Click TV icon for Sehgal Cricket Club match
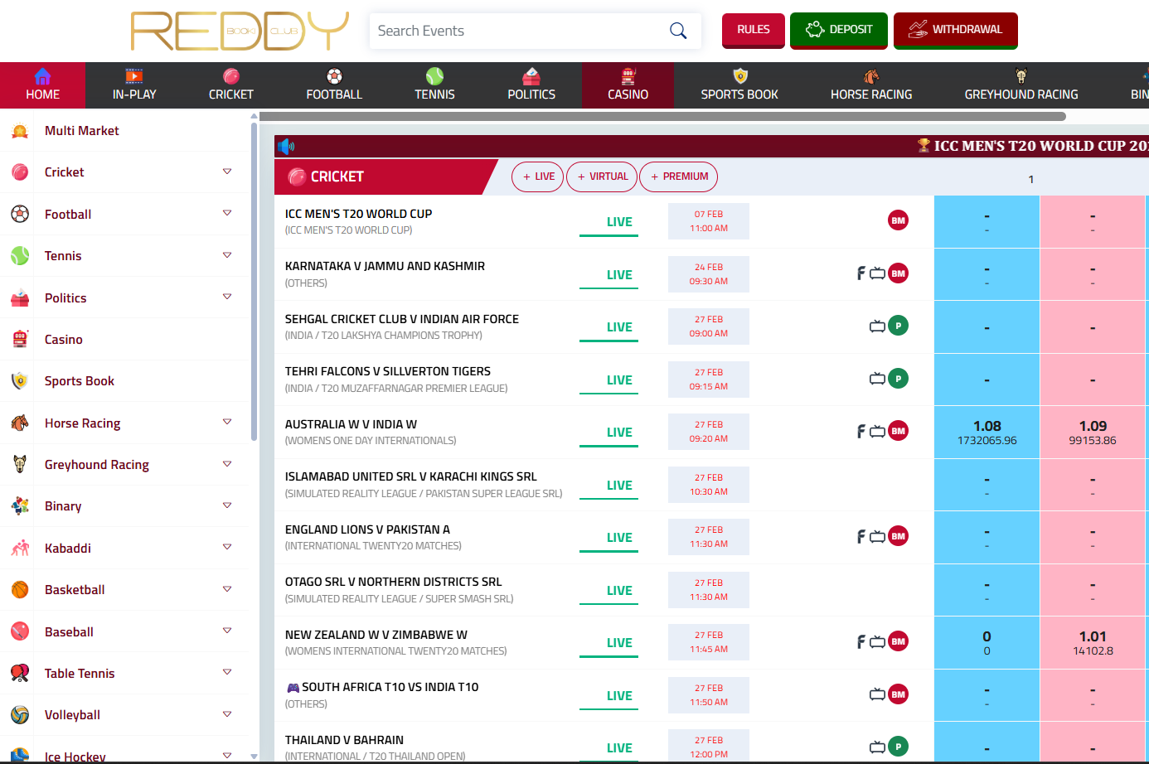1149x764 pixels. tap(876, 326)
